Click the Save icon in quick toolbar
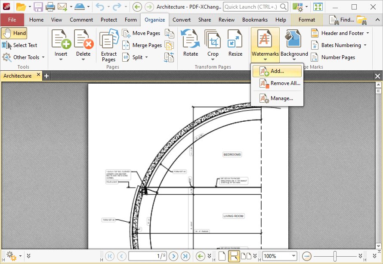The height and width of the screenshot is (264, 383). point(38,7)
